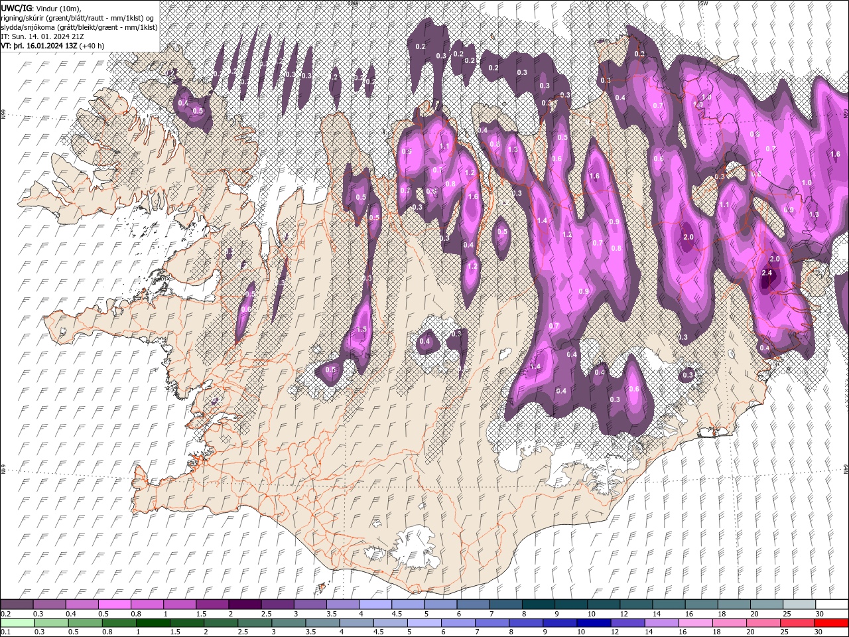Image resolution: width=849 pixels, height=637 pixels.
Task: Select snow legend swatch between 4 and 4.5
Action: (x=375, y=604)
